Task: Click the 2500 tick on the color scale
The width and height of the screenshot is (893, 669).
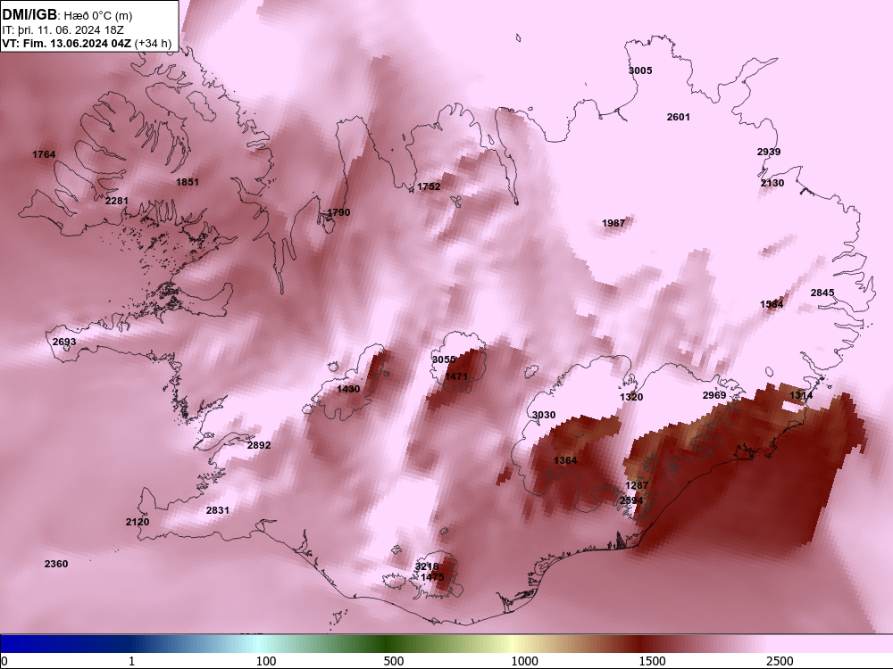Action: 780,661
